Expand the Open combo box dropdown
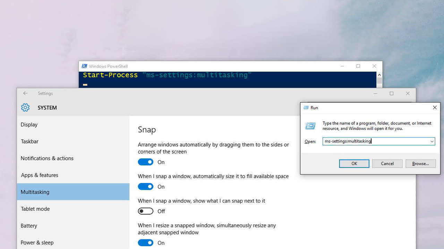Screen dimensions: 444x249 (x=432, y=141)
